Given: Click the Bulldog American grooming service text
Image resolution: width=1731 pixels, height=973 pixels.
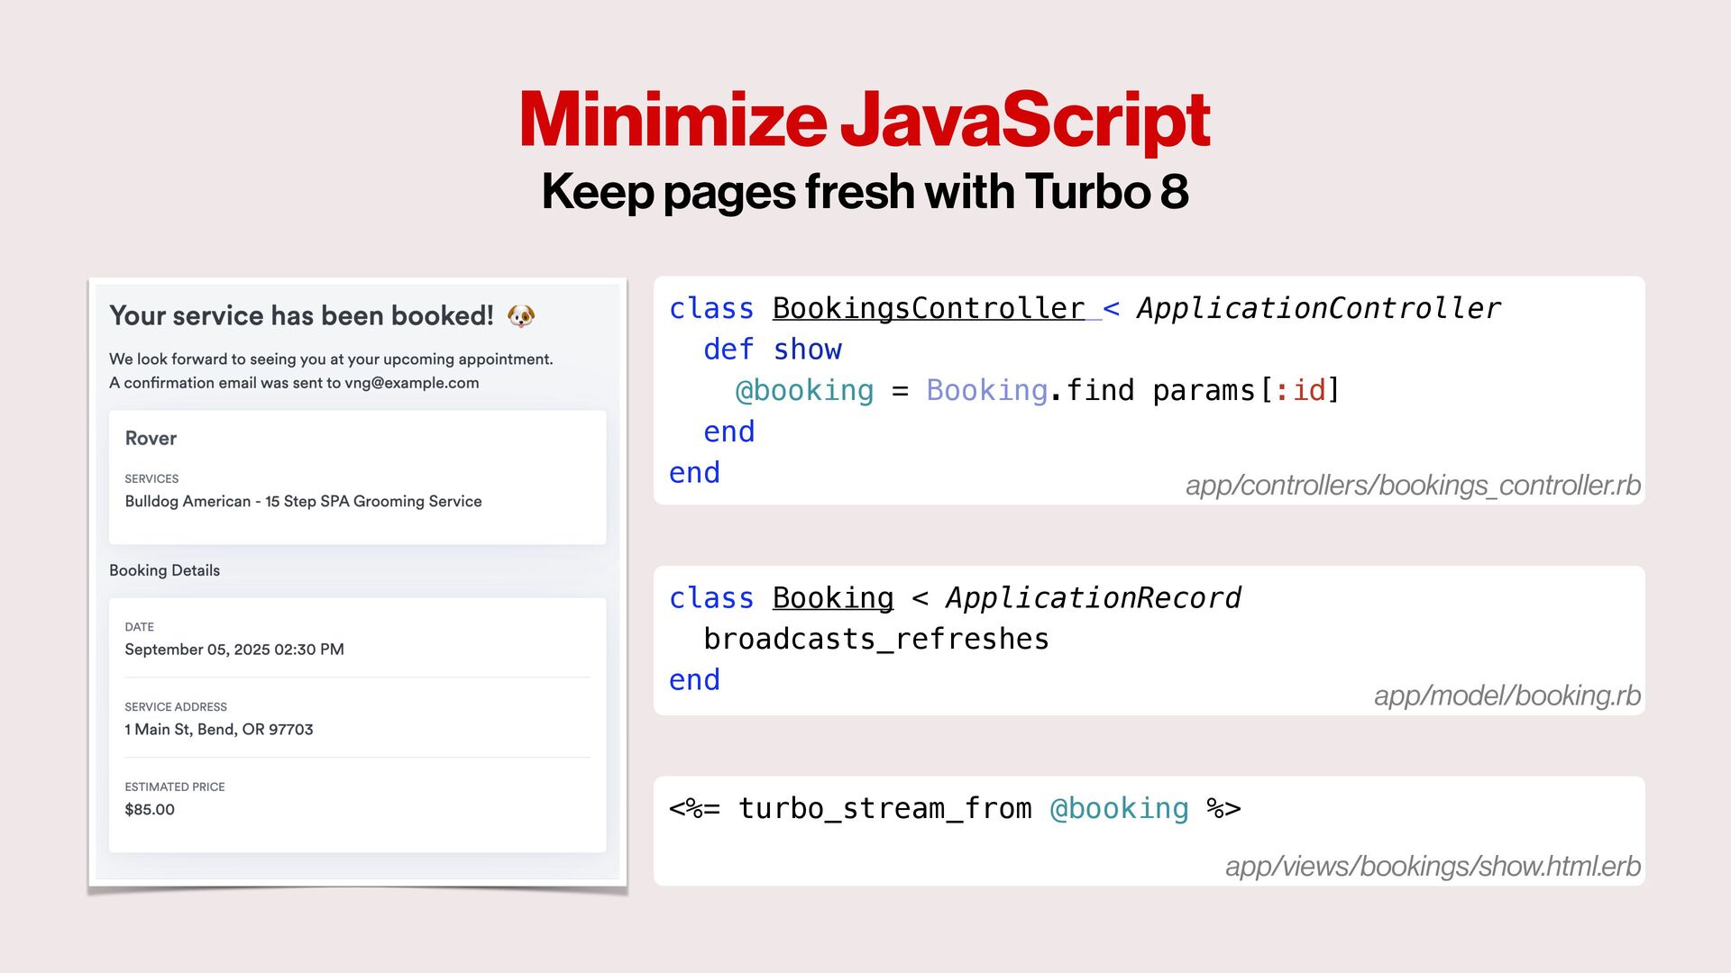Looking at the screenshot, I should (x=303, y=502).
